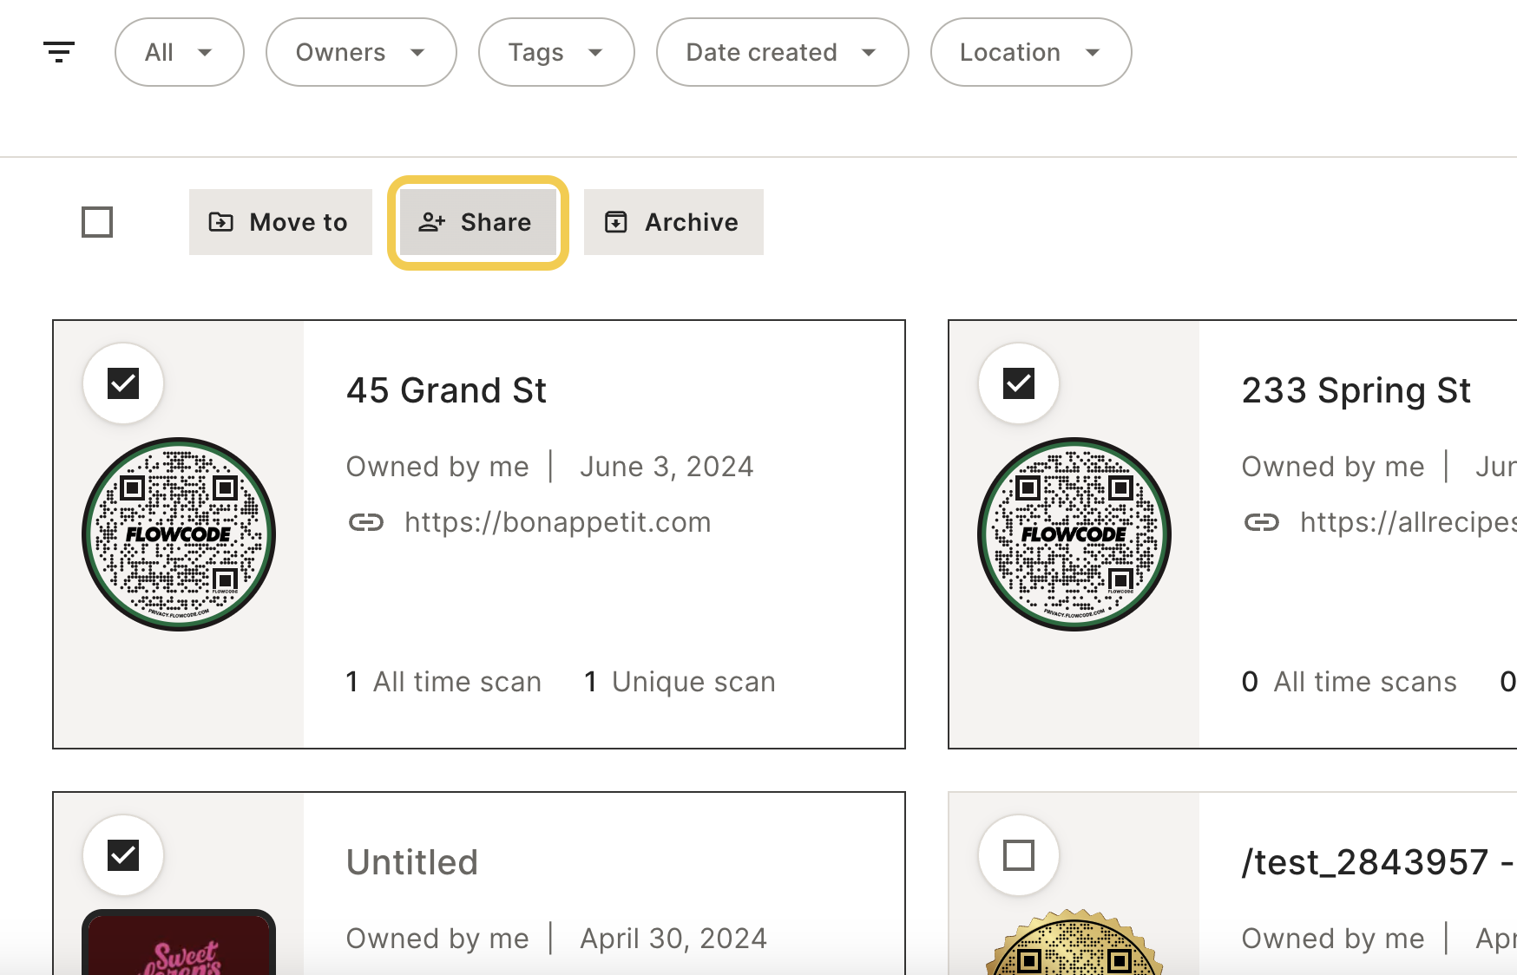Uncheck the Untitled code checkbox
This screenshot has height=975, width=1517.
click(123, 855)
